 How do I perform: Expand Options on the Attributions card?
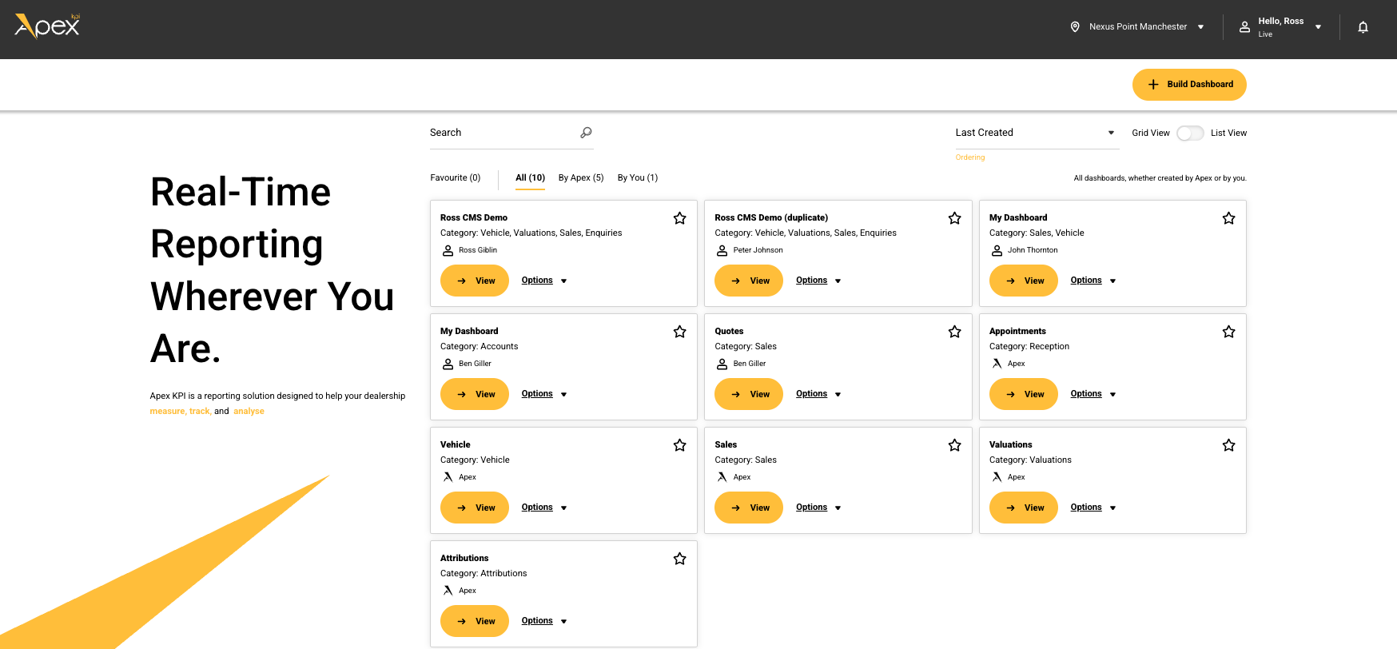pos(544,621)
